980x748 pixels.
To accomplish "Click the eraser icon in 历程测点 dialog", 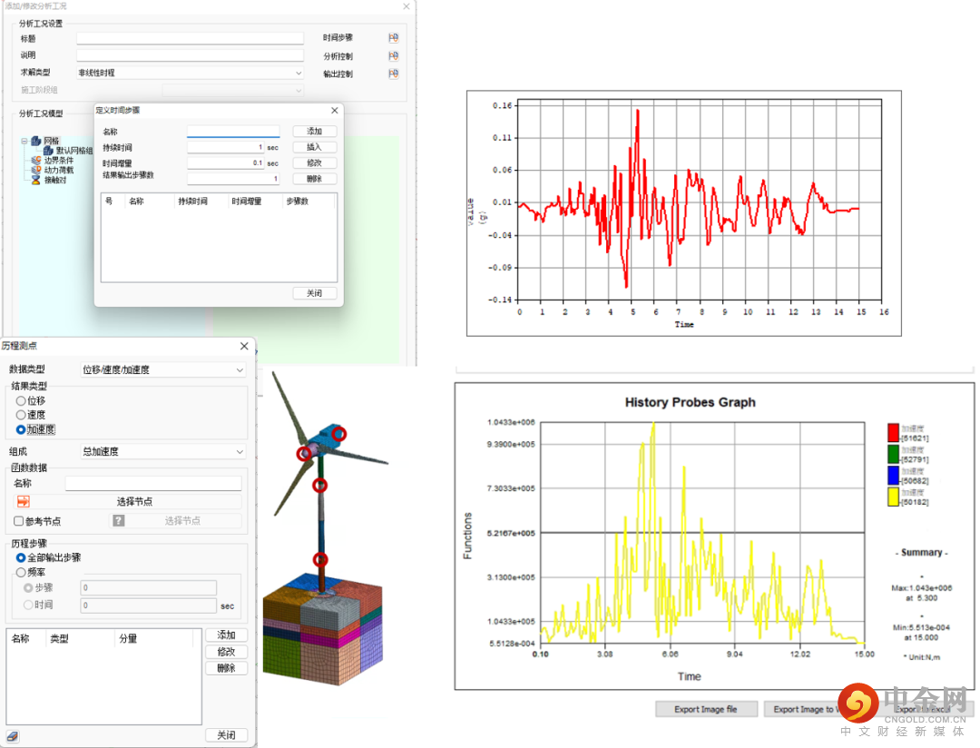I will (x=13, y=736).
